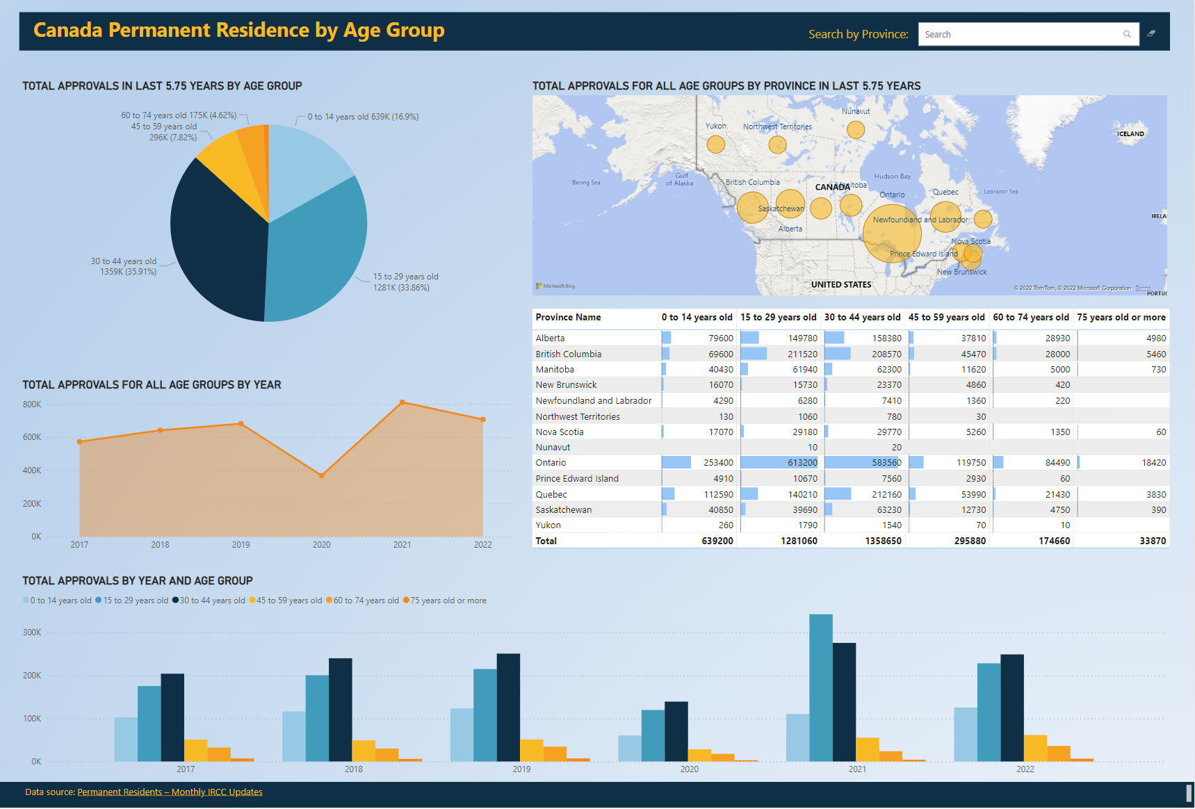Sort by the "0 to 14 years old" column header
This screenshot has height=809, width=1195.
[x=697, y=318]
